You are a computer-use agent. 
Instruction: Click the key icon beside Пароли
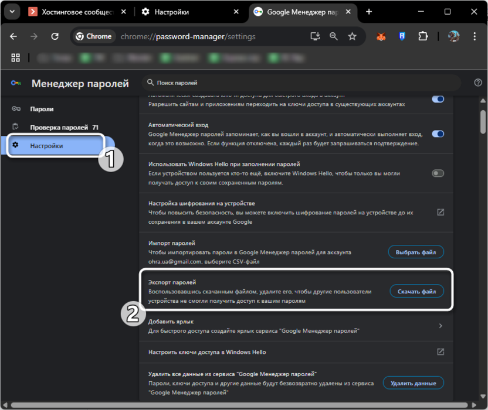tap(16, 108)
